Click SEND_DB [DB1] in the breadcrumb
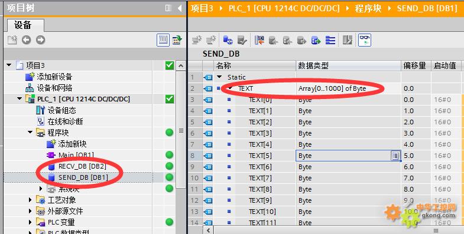Screen dimensions: 464x234 pos(427,8)
